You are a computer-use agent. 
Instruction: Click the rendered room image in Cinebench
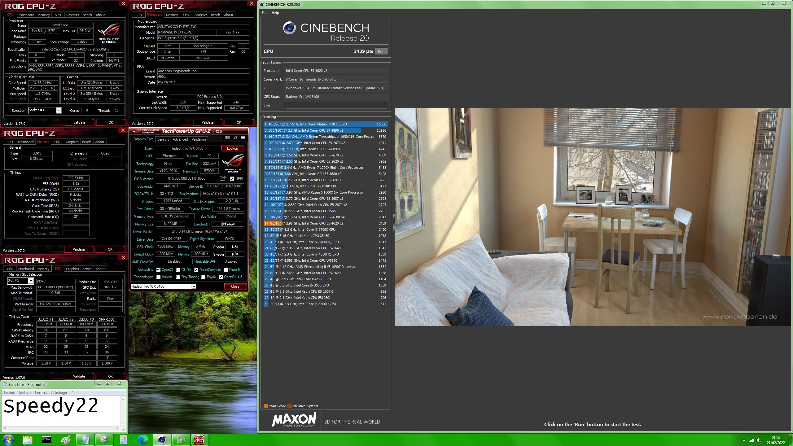pos(593,217)
